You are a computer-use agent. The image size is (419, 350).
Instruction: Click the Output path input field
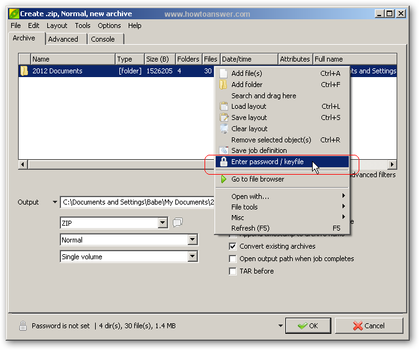pyautogui.click(x=137, y=202)
